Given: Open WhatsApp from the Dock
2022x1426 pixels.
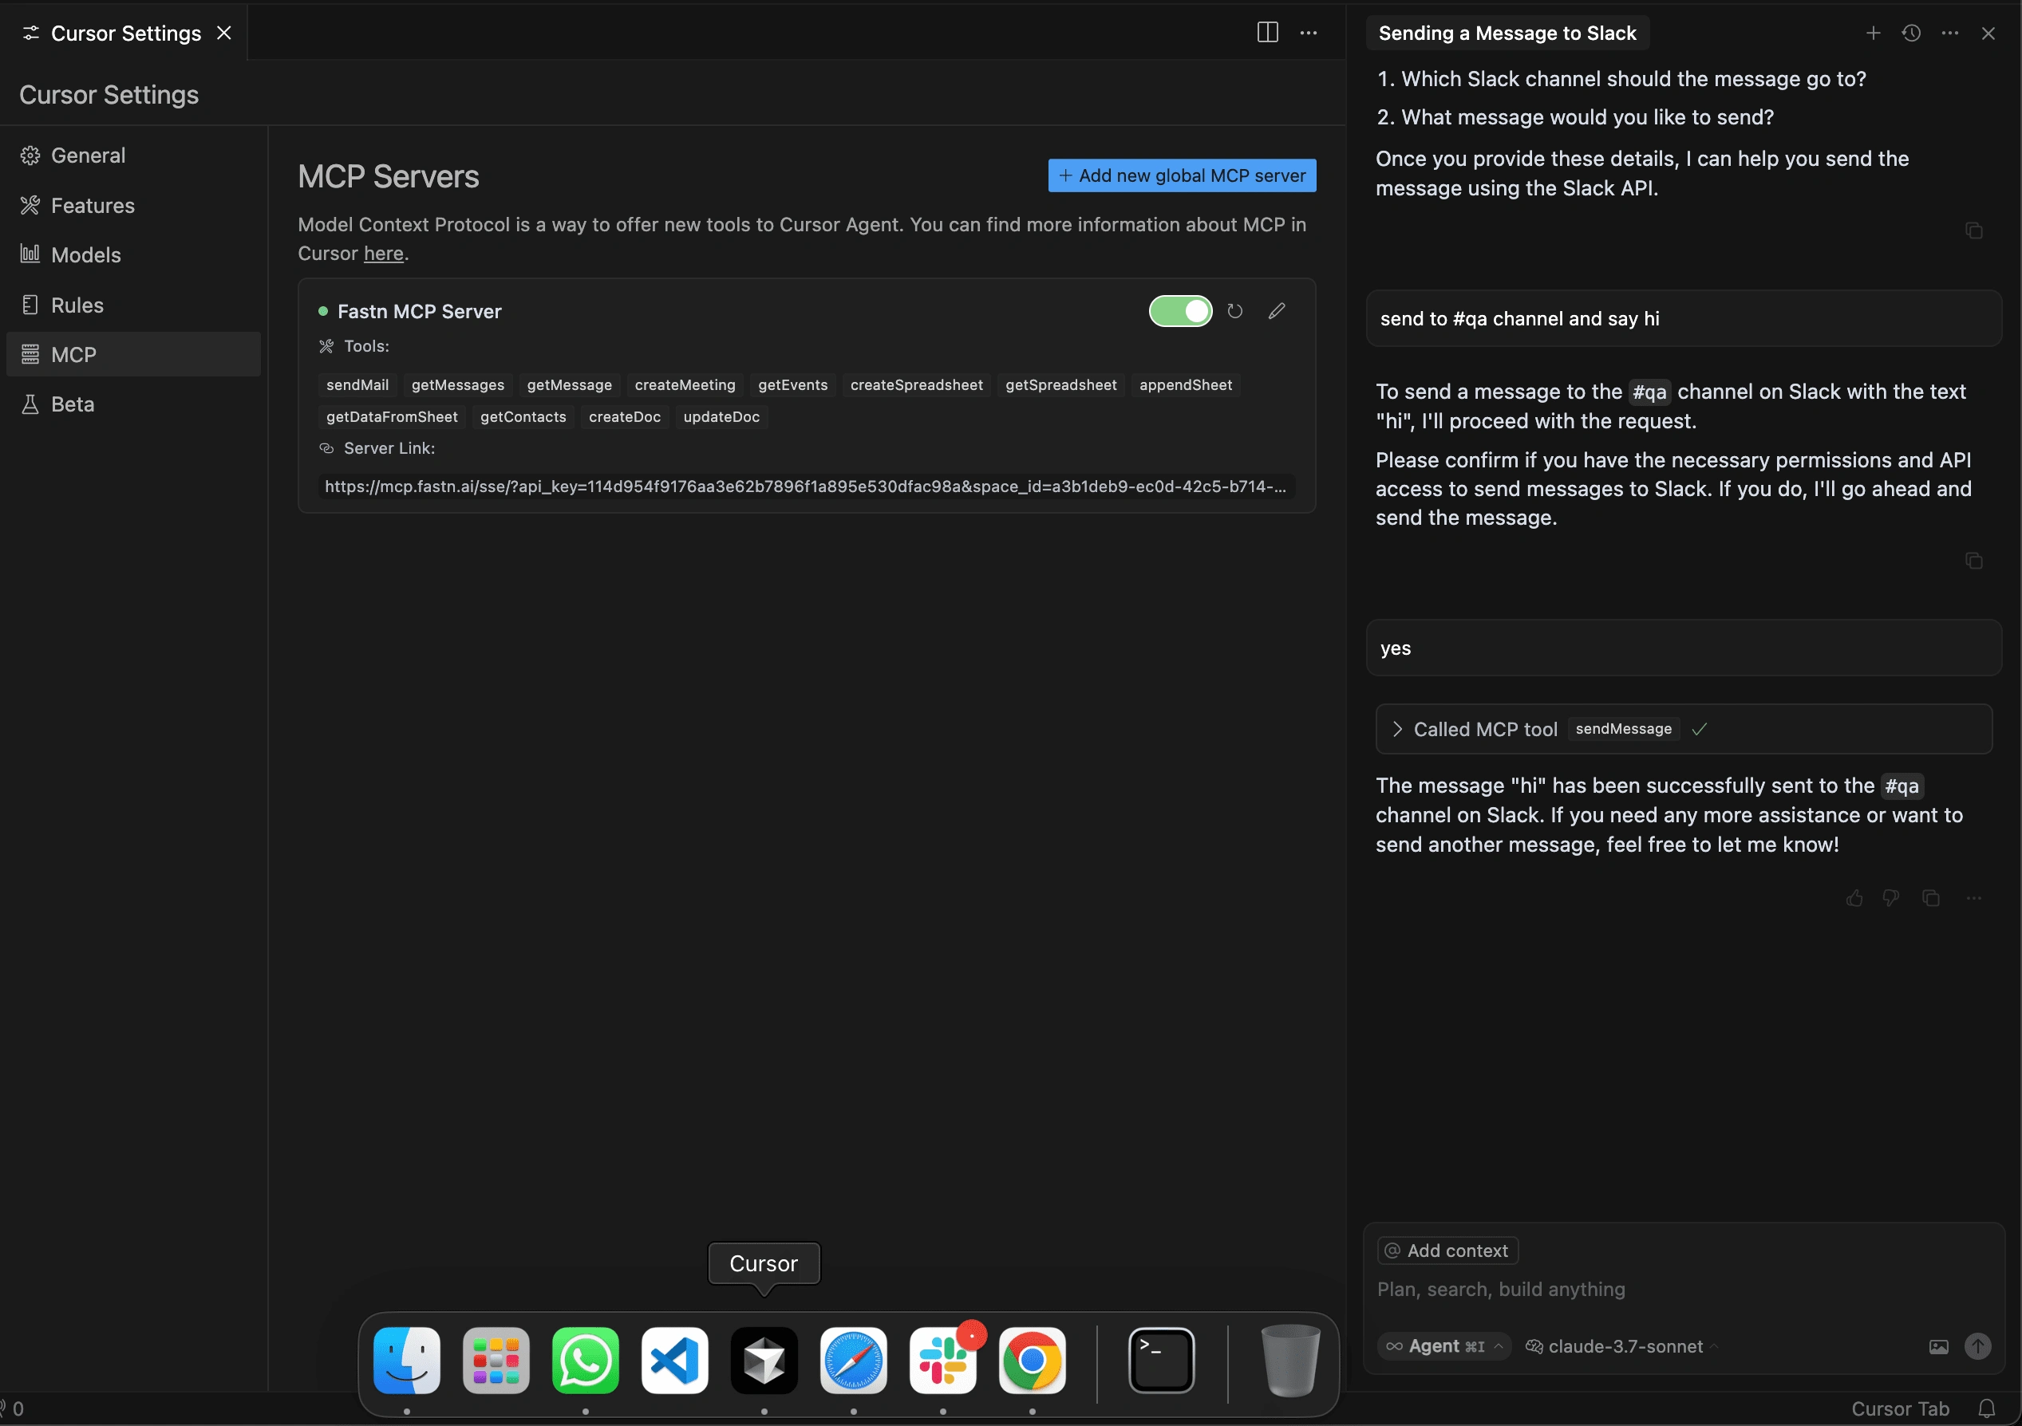Looking at the screenshot, I should coord(585,1360).
